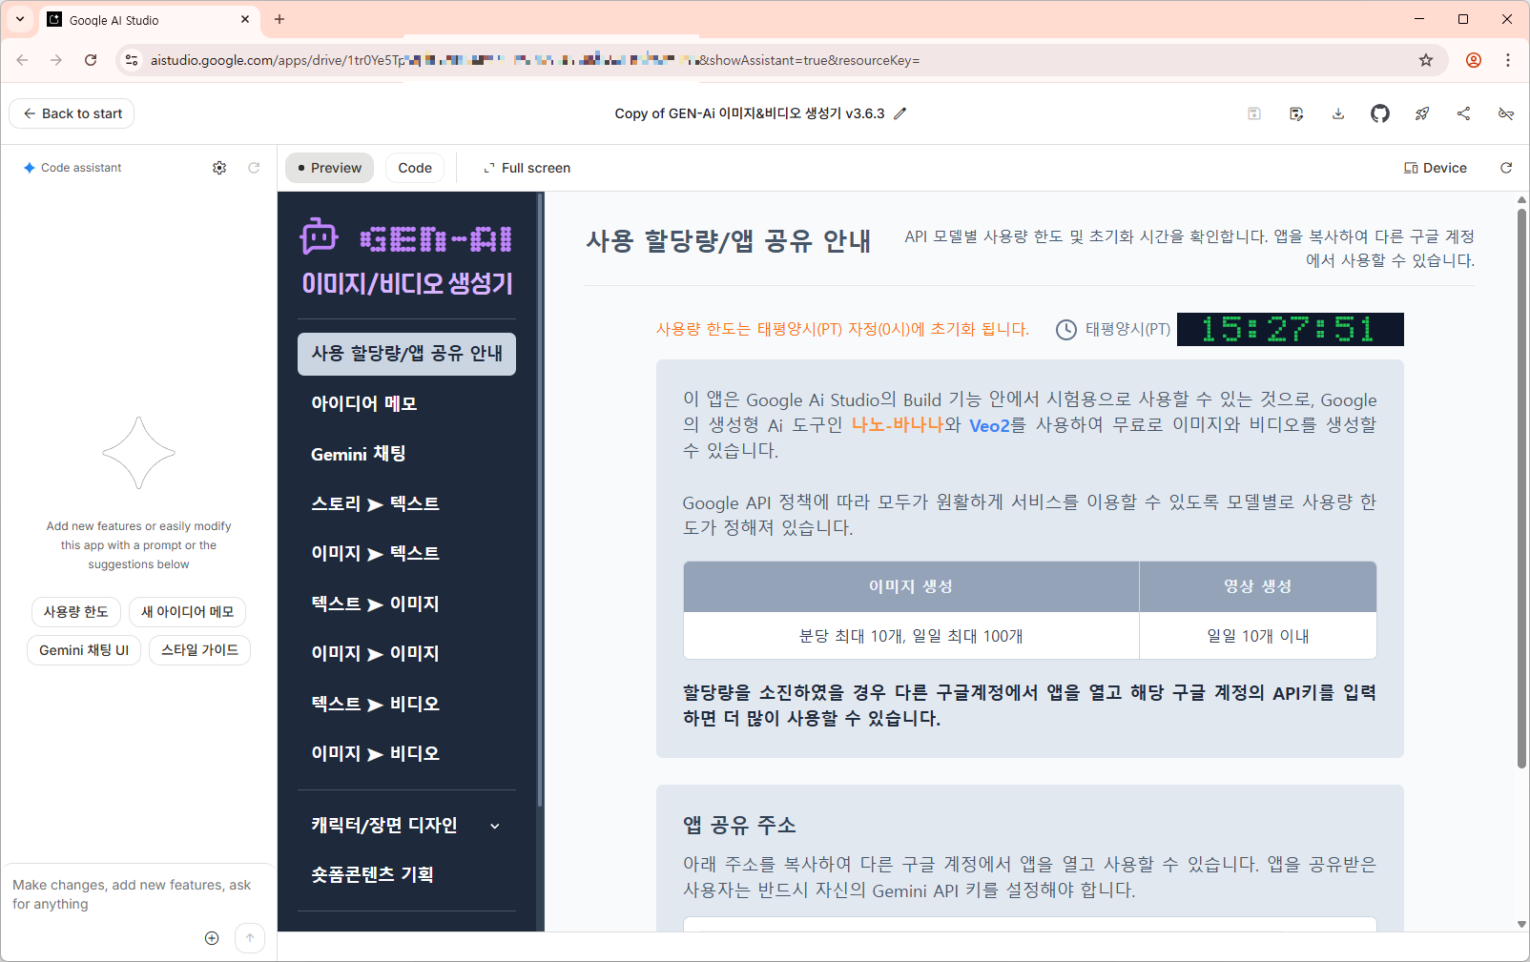Click the GEN-AI robot logo
The image size is (1530, 962).
pos(320,236)
